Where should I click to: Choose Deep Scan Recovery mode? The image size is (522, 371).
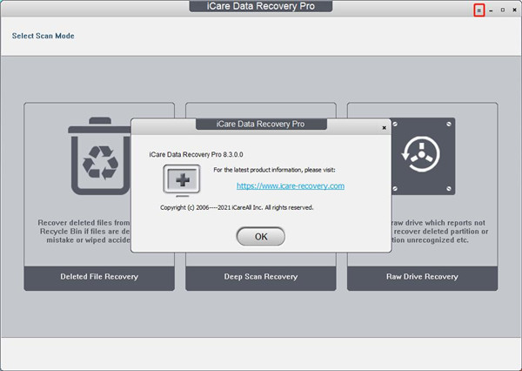[261, 277]
